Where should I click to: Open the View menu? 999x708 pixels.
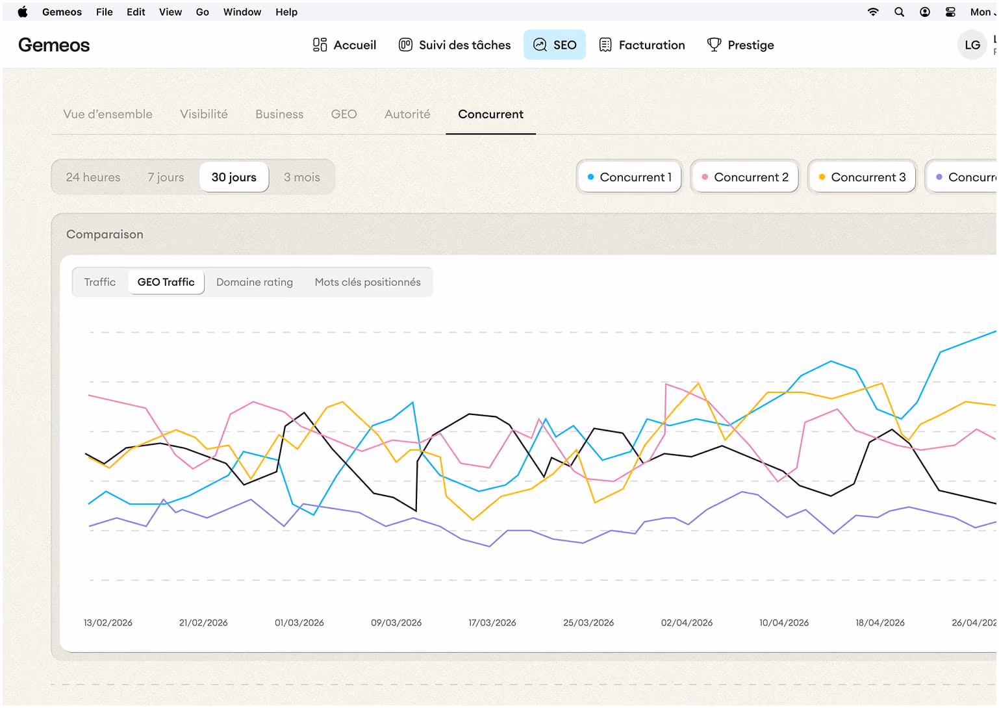(x=170, y=12)
